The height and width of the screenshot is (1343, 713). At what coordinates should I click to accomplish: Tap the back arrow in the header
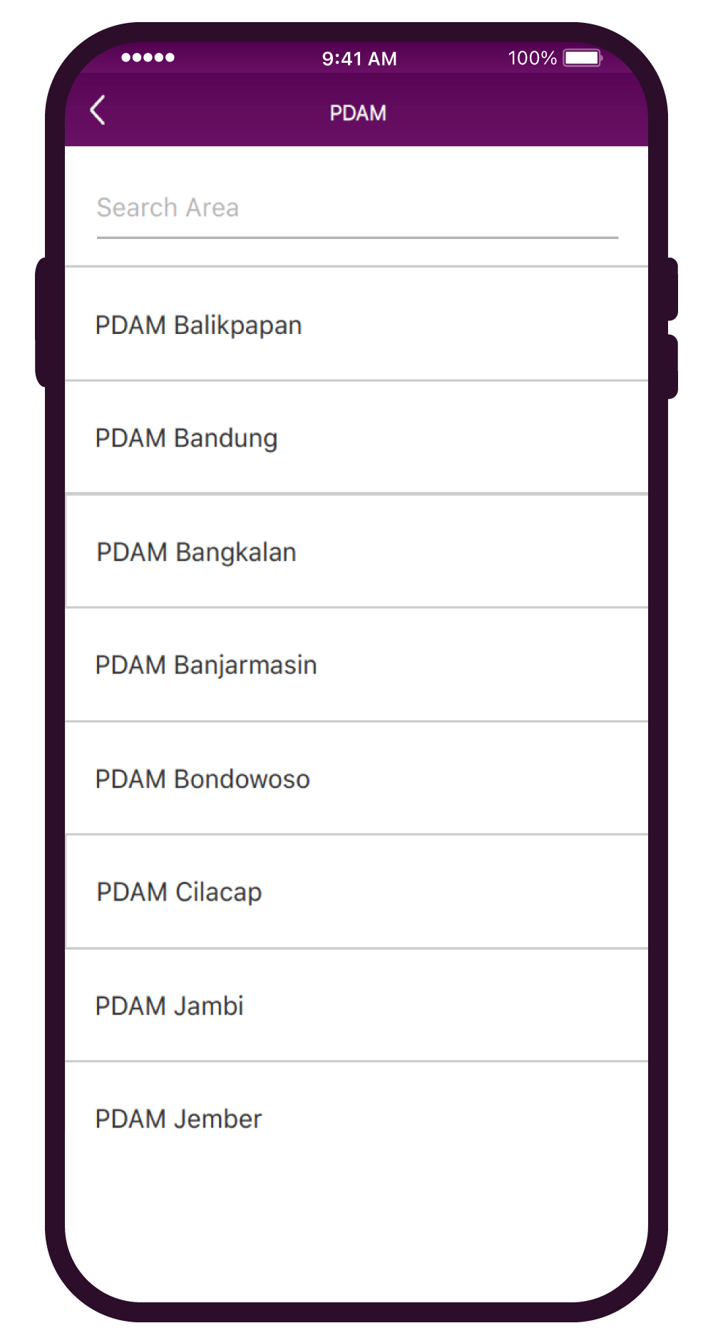[x=98, y=111]
